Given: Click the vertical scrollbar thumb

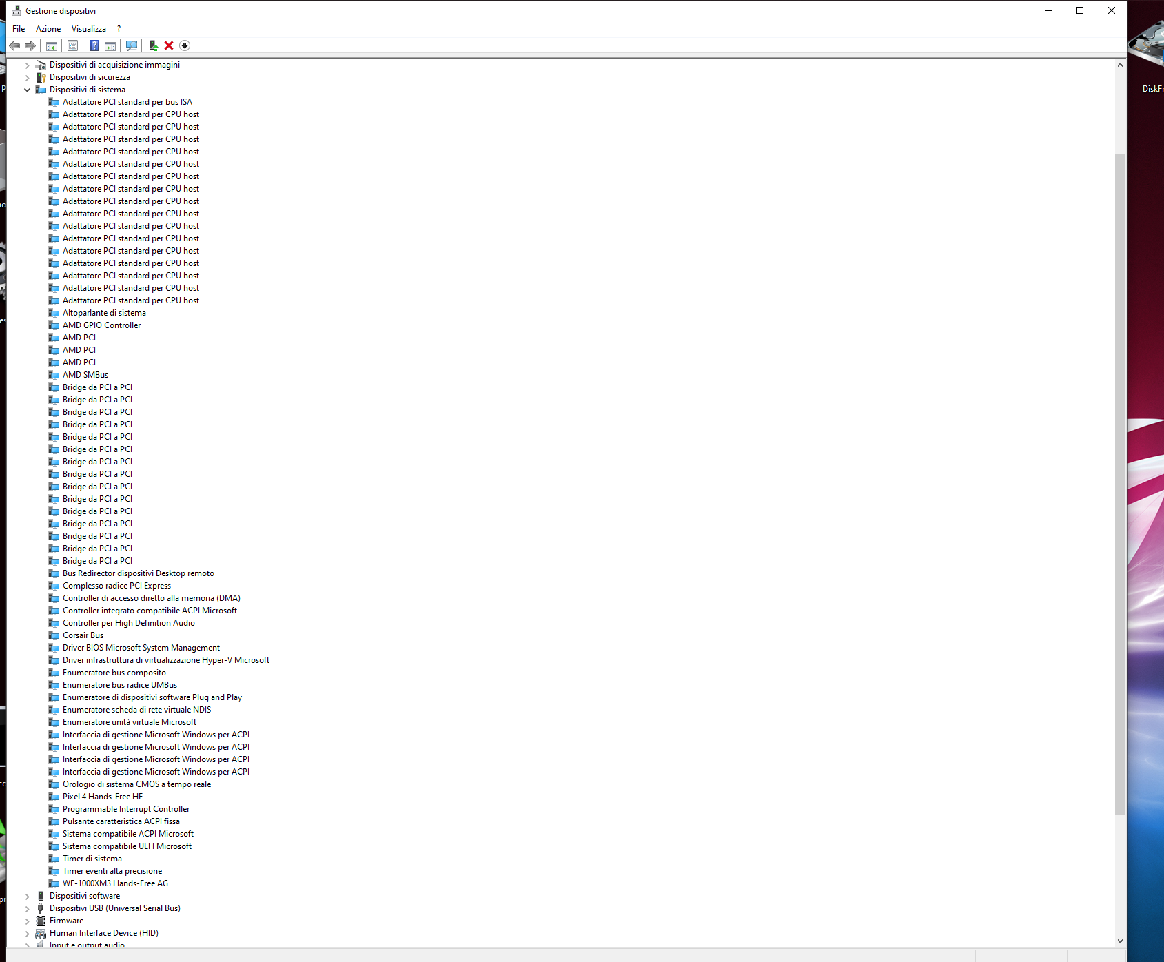Looking at the screenshot, I should click(x=1120, y=484).
